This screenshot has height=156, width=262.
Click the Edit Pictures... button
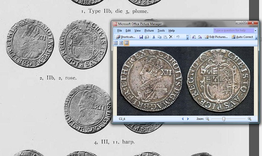tap(216, 37)
